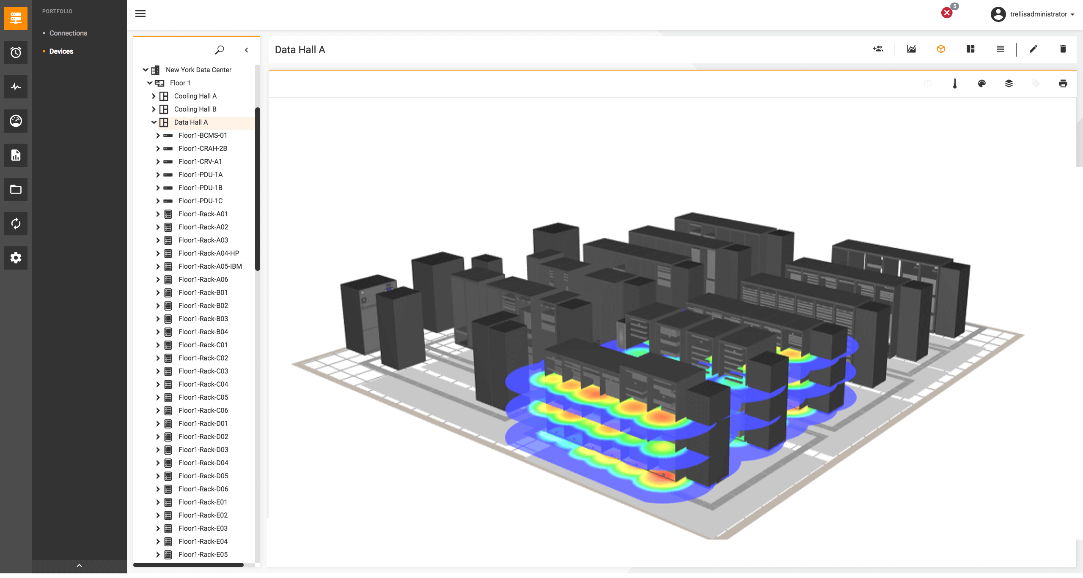This screenshot has width=1083, height=578.
Task: Click the red error alerts badge
Action: [947, 13]
